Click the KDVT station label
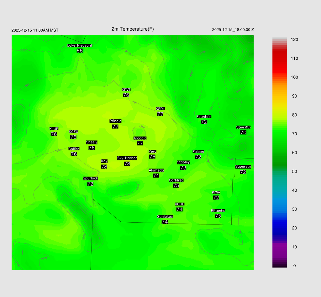Screen dimensions: 321x297 [x=126, y=90]
